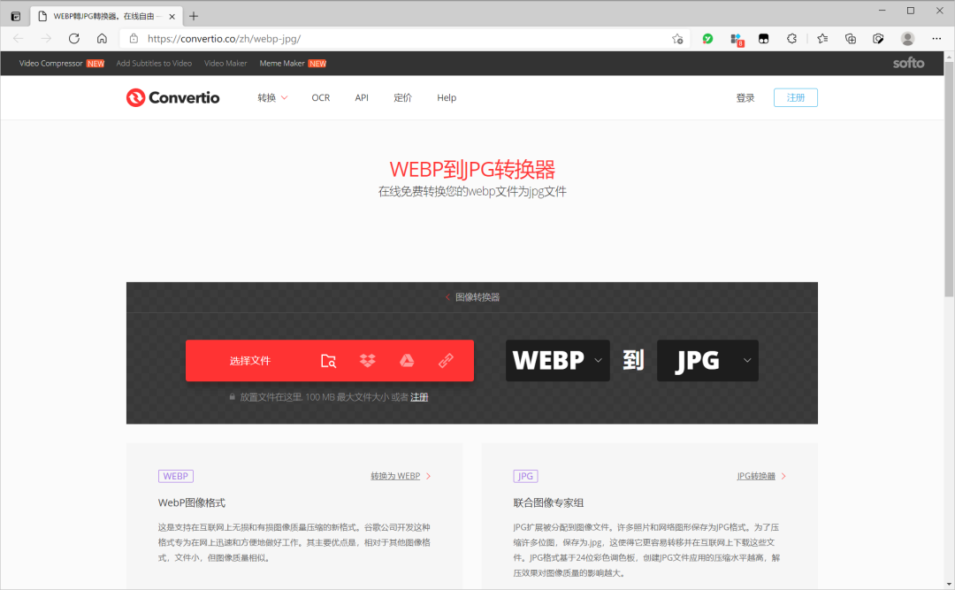The width and height of the screenshot is (955, 590).
Task: Upload a file from Google Drive
Action: (x=407, y=360)
